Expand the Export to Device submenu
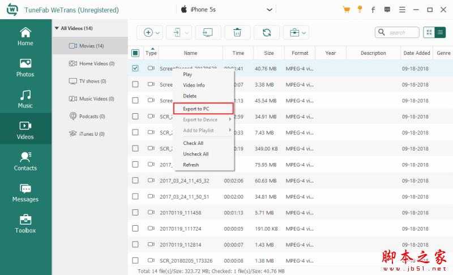 [x=230, y=119]
